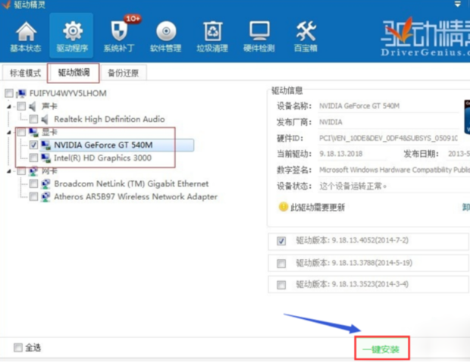Collapse the 声卡 tree node
This screenshot has height=363, width=470.
coord(9,107)
